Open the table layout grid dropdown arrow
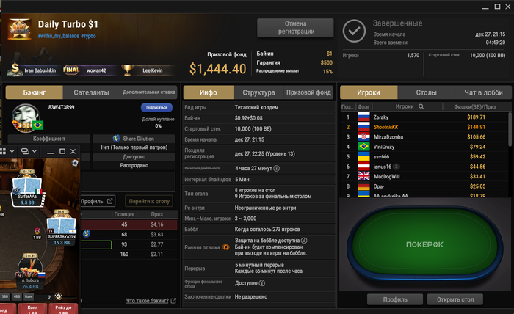 tap(12, 151)
